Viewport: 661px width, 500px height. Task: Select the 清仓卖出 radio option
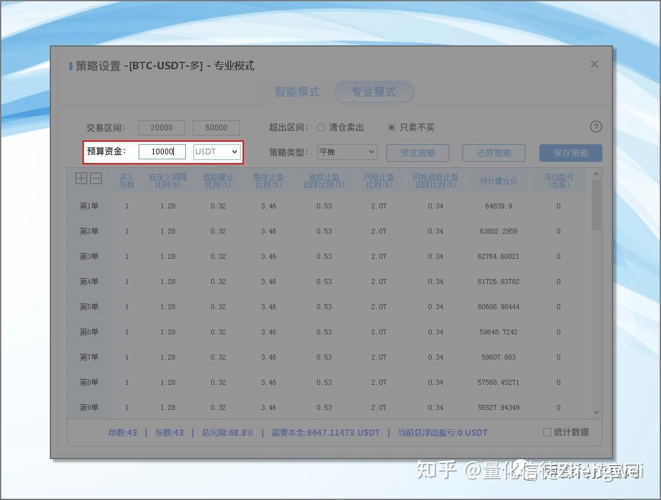tap(321, 127)
